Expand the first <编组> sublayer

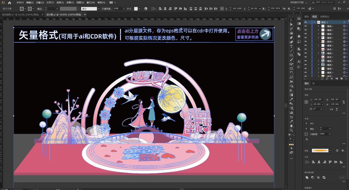[318, 26]
